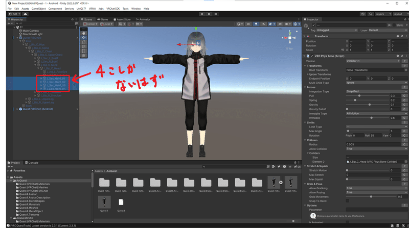Lock the Inspector panel

click(405, 19)
